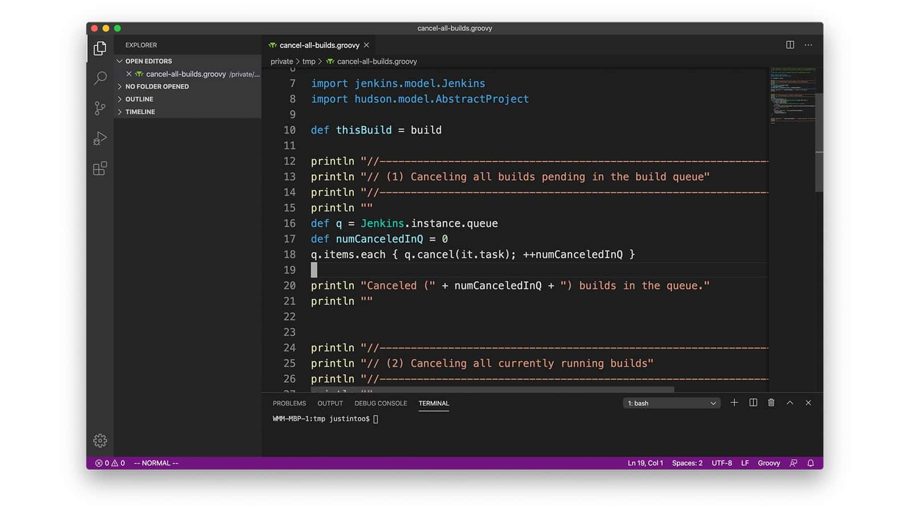The width and height of the screenshot is (910, 512).
Task: Open the Run and Debug panel
Action: [x=100, y=138]
